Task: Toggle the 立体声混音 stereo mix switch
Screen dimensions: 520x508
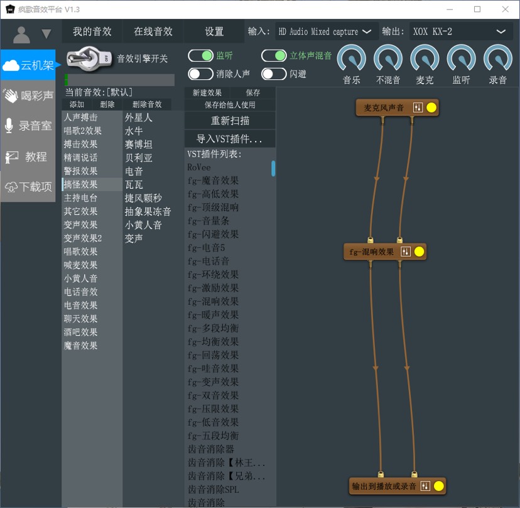Action: pos(274,55)
